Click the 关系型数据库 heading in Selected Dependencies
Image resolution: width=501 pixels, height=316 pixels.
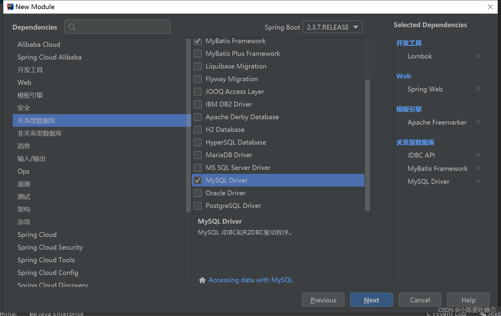click(415, 142)
